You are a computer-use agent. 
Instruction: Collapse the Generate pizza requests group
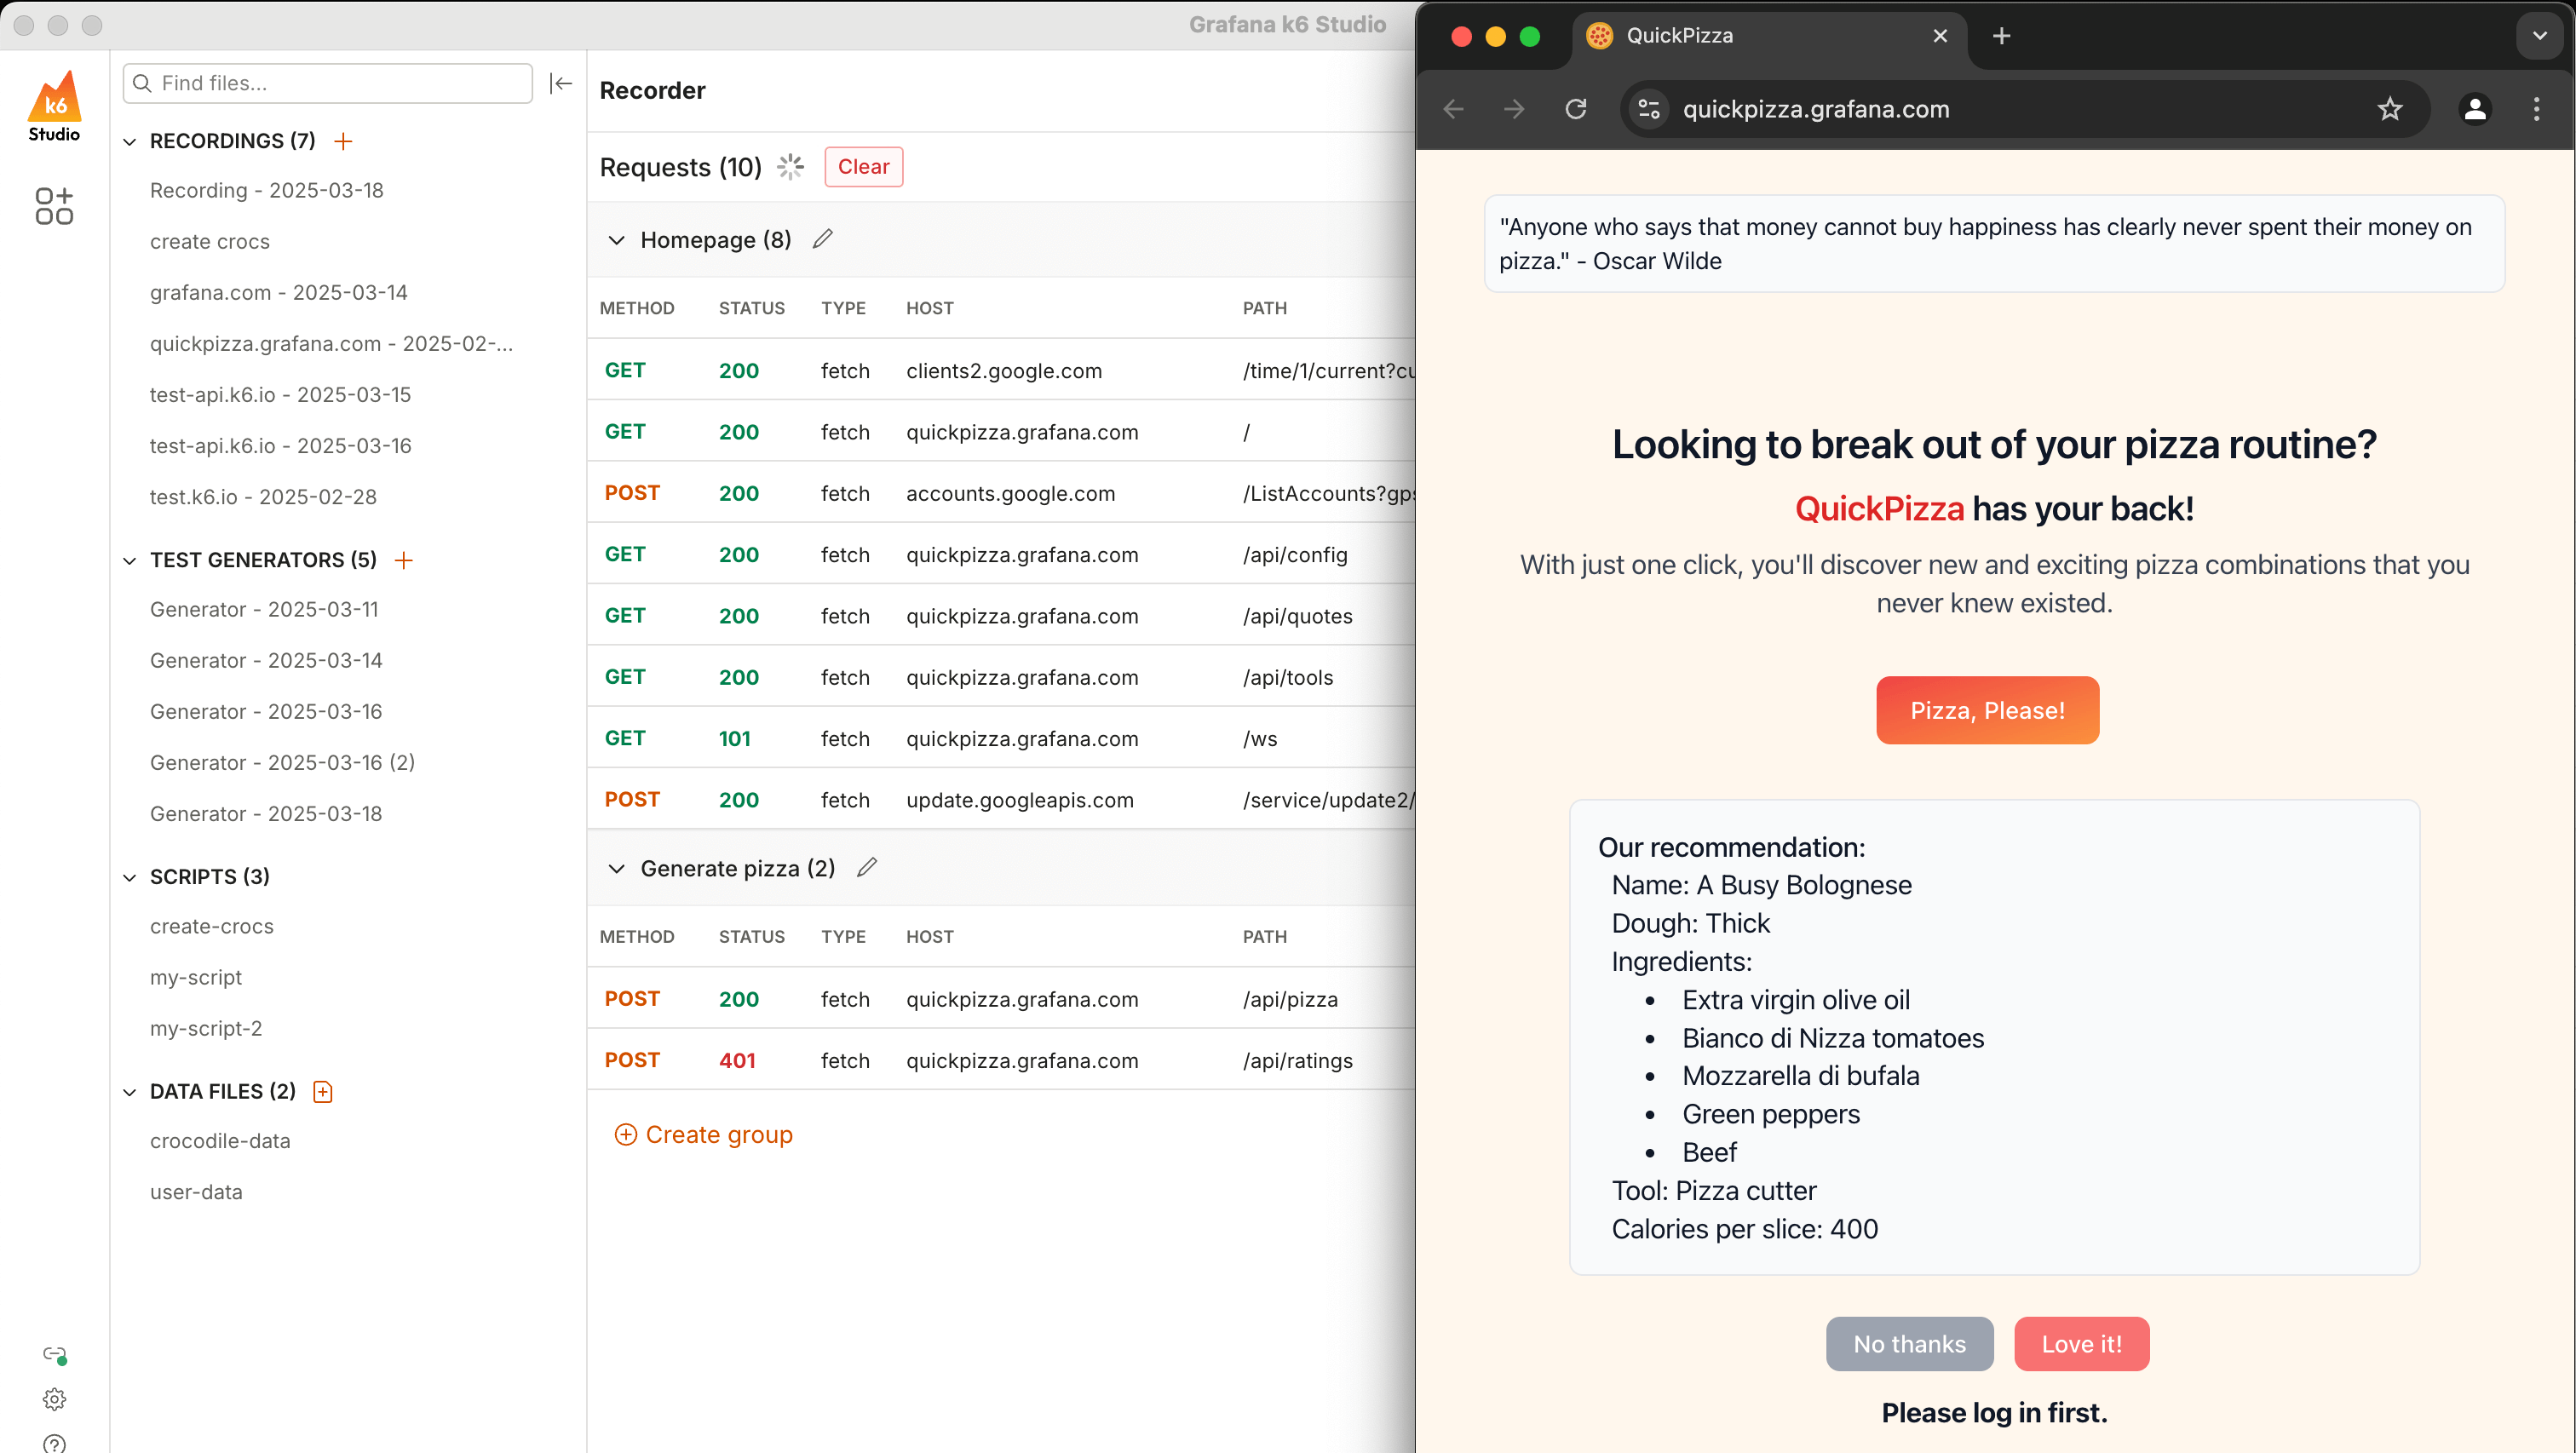pyautogui.click(x=617, y=868)
